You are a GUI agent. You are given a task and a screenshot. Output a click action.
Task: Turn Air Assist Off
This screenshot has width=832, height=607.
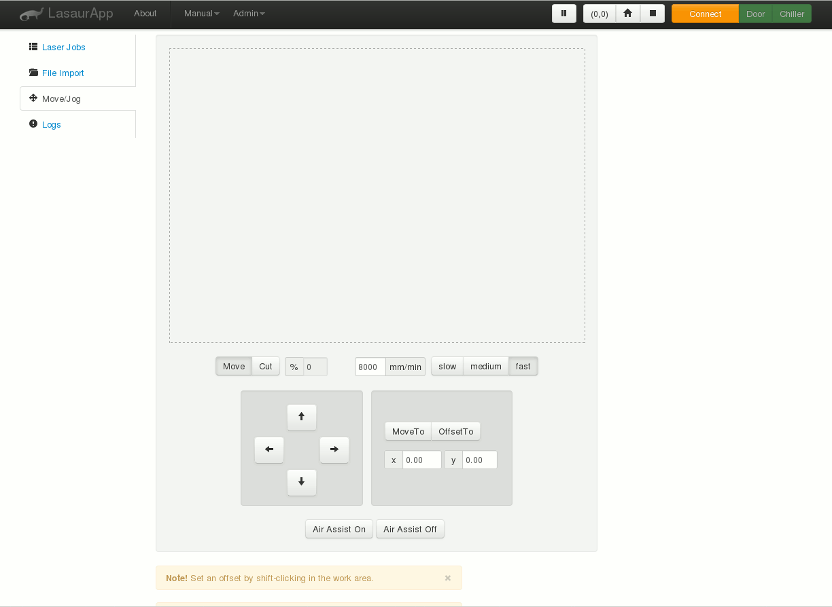click(x=411, y=530)
